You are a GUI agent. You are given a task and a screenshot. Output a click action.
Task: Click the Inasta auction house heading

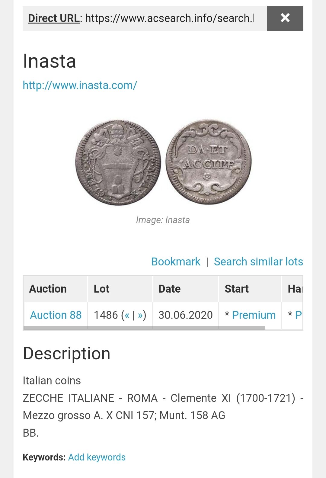[50, 61]
